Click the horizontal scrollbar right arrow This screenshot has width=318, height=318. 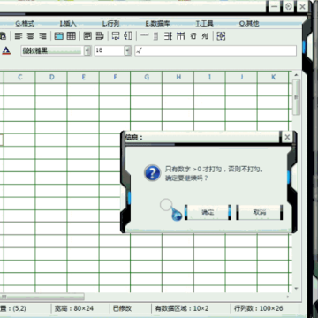tap(288, 296)
